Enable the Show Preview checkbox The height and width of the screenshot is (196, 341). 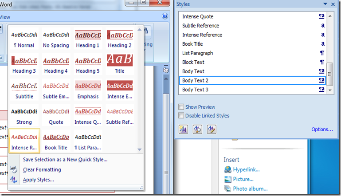pos(181,106)
